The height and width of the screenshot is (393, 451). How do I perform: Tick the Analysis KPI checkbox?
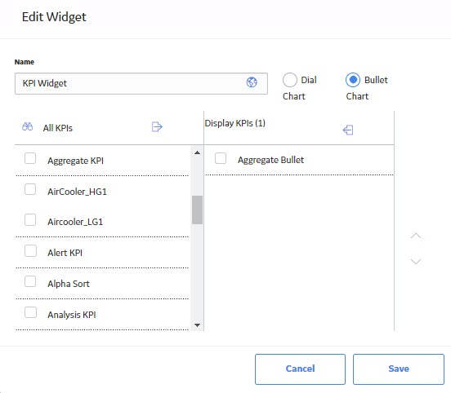pyautogui.click(x=30, y=312)
